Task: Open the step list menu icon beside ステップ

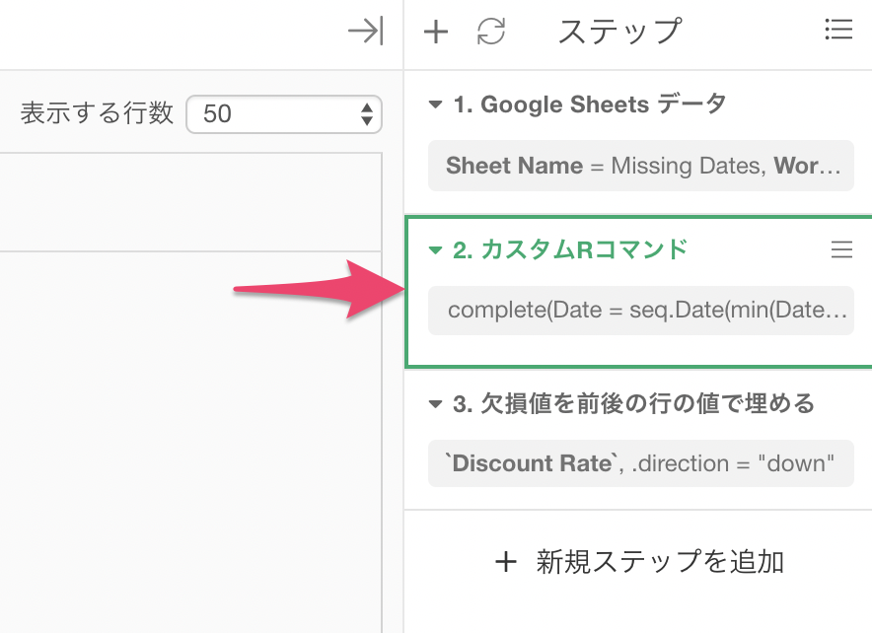Action: [x=838, y=29]
